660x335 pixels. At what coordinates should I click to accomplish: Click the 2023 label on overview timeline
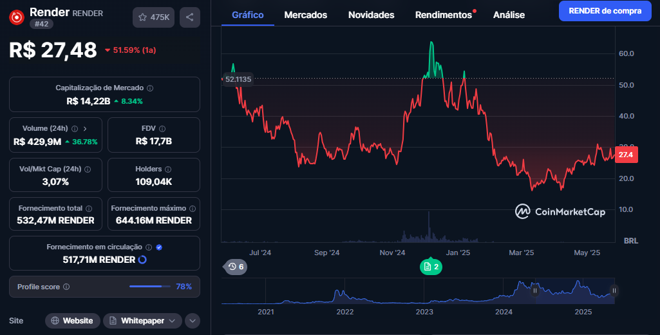424,312
